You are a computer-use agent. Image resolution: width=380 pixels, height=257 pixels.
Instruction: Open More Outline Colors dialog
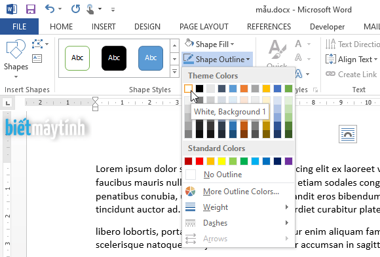(238, 192)
